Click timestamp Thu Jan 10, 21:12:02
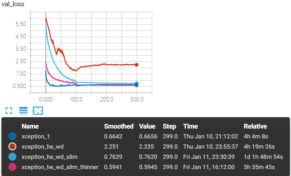This screenshot has width=291, height=176. (x=211, y=137)
